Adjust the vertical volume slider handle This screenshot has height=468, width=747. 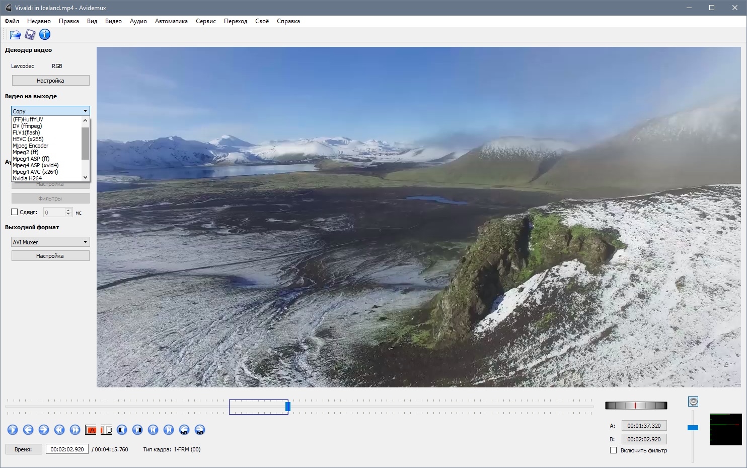[x=693, y=428]
